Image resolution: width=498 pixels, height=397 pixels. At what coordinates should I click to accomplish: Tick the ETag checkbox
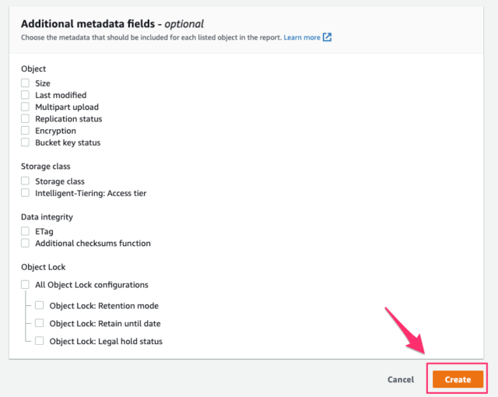[25, 231]
